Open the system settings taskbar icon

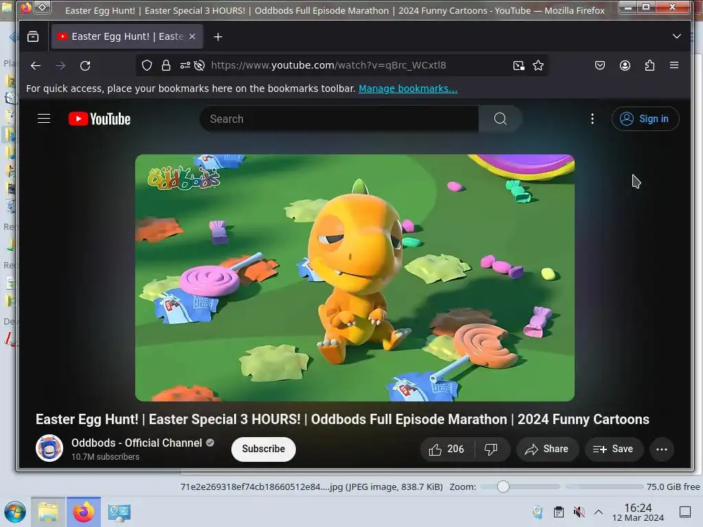(119, 512)
